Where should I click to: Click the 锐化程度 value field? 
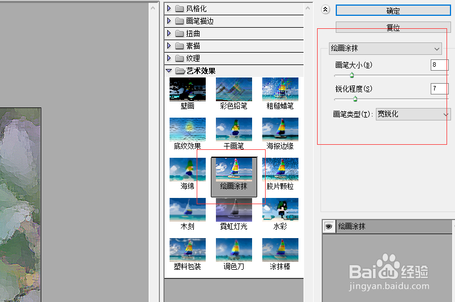(x=439, y=89)
